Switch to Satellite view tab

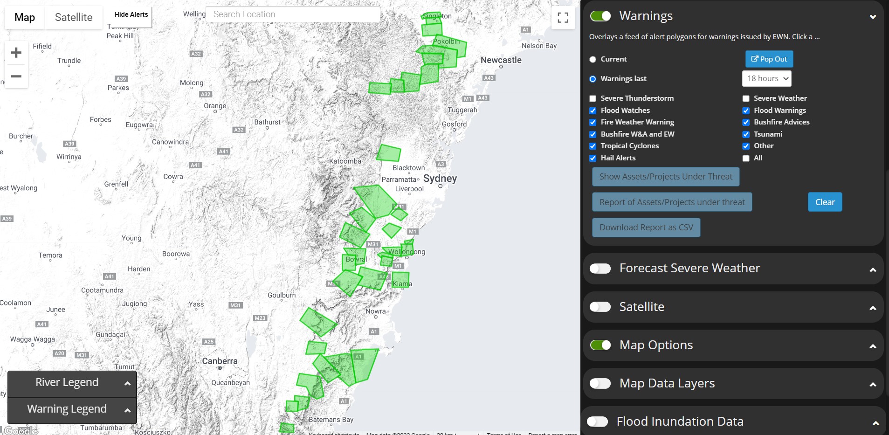(74, 18)
